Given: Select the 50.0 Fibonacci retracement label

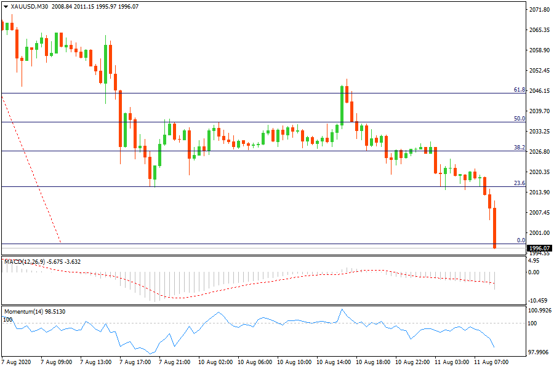Looking at the screenshot, I should tap(519, 119).
